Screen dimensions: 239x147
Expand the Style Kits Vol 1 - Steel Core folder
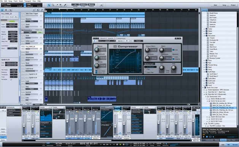coord(204,92)
